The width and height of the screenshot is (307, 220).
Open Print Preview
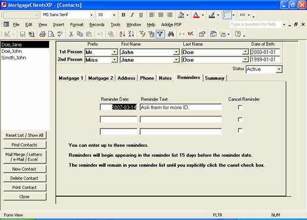point(51,34)
